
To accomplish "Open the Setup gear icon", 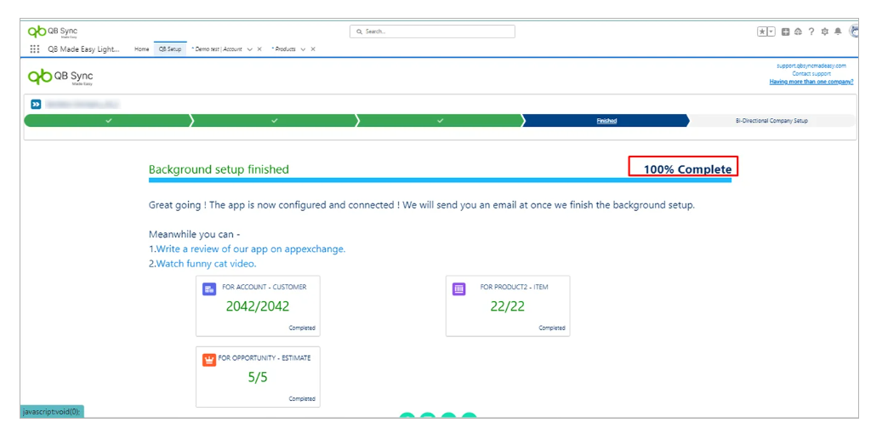I will click(824, 31).
